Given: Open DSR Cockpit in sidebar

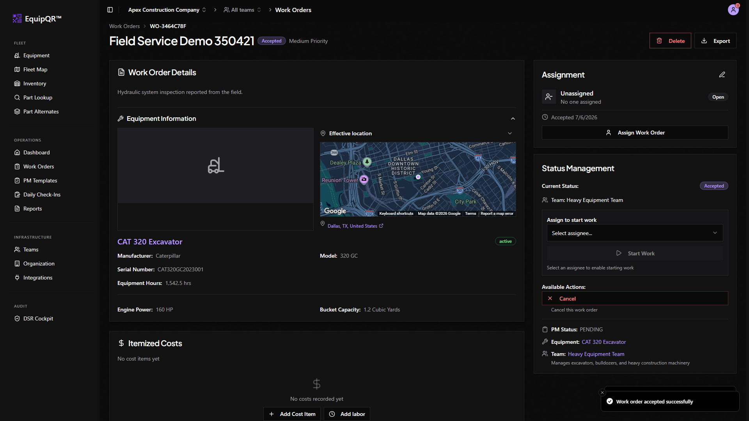Looking at the screenshot, I should [38, 318].
